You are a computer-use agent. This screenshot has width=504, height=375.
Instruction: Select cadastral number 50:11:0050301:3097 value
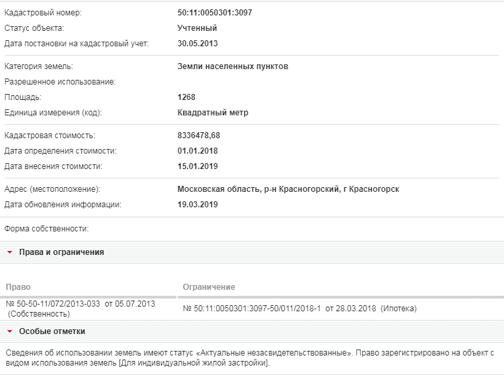pos(215,13)
